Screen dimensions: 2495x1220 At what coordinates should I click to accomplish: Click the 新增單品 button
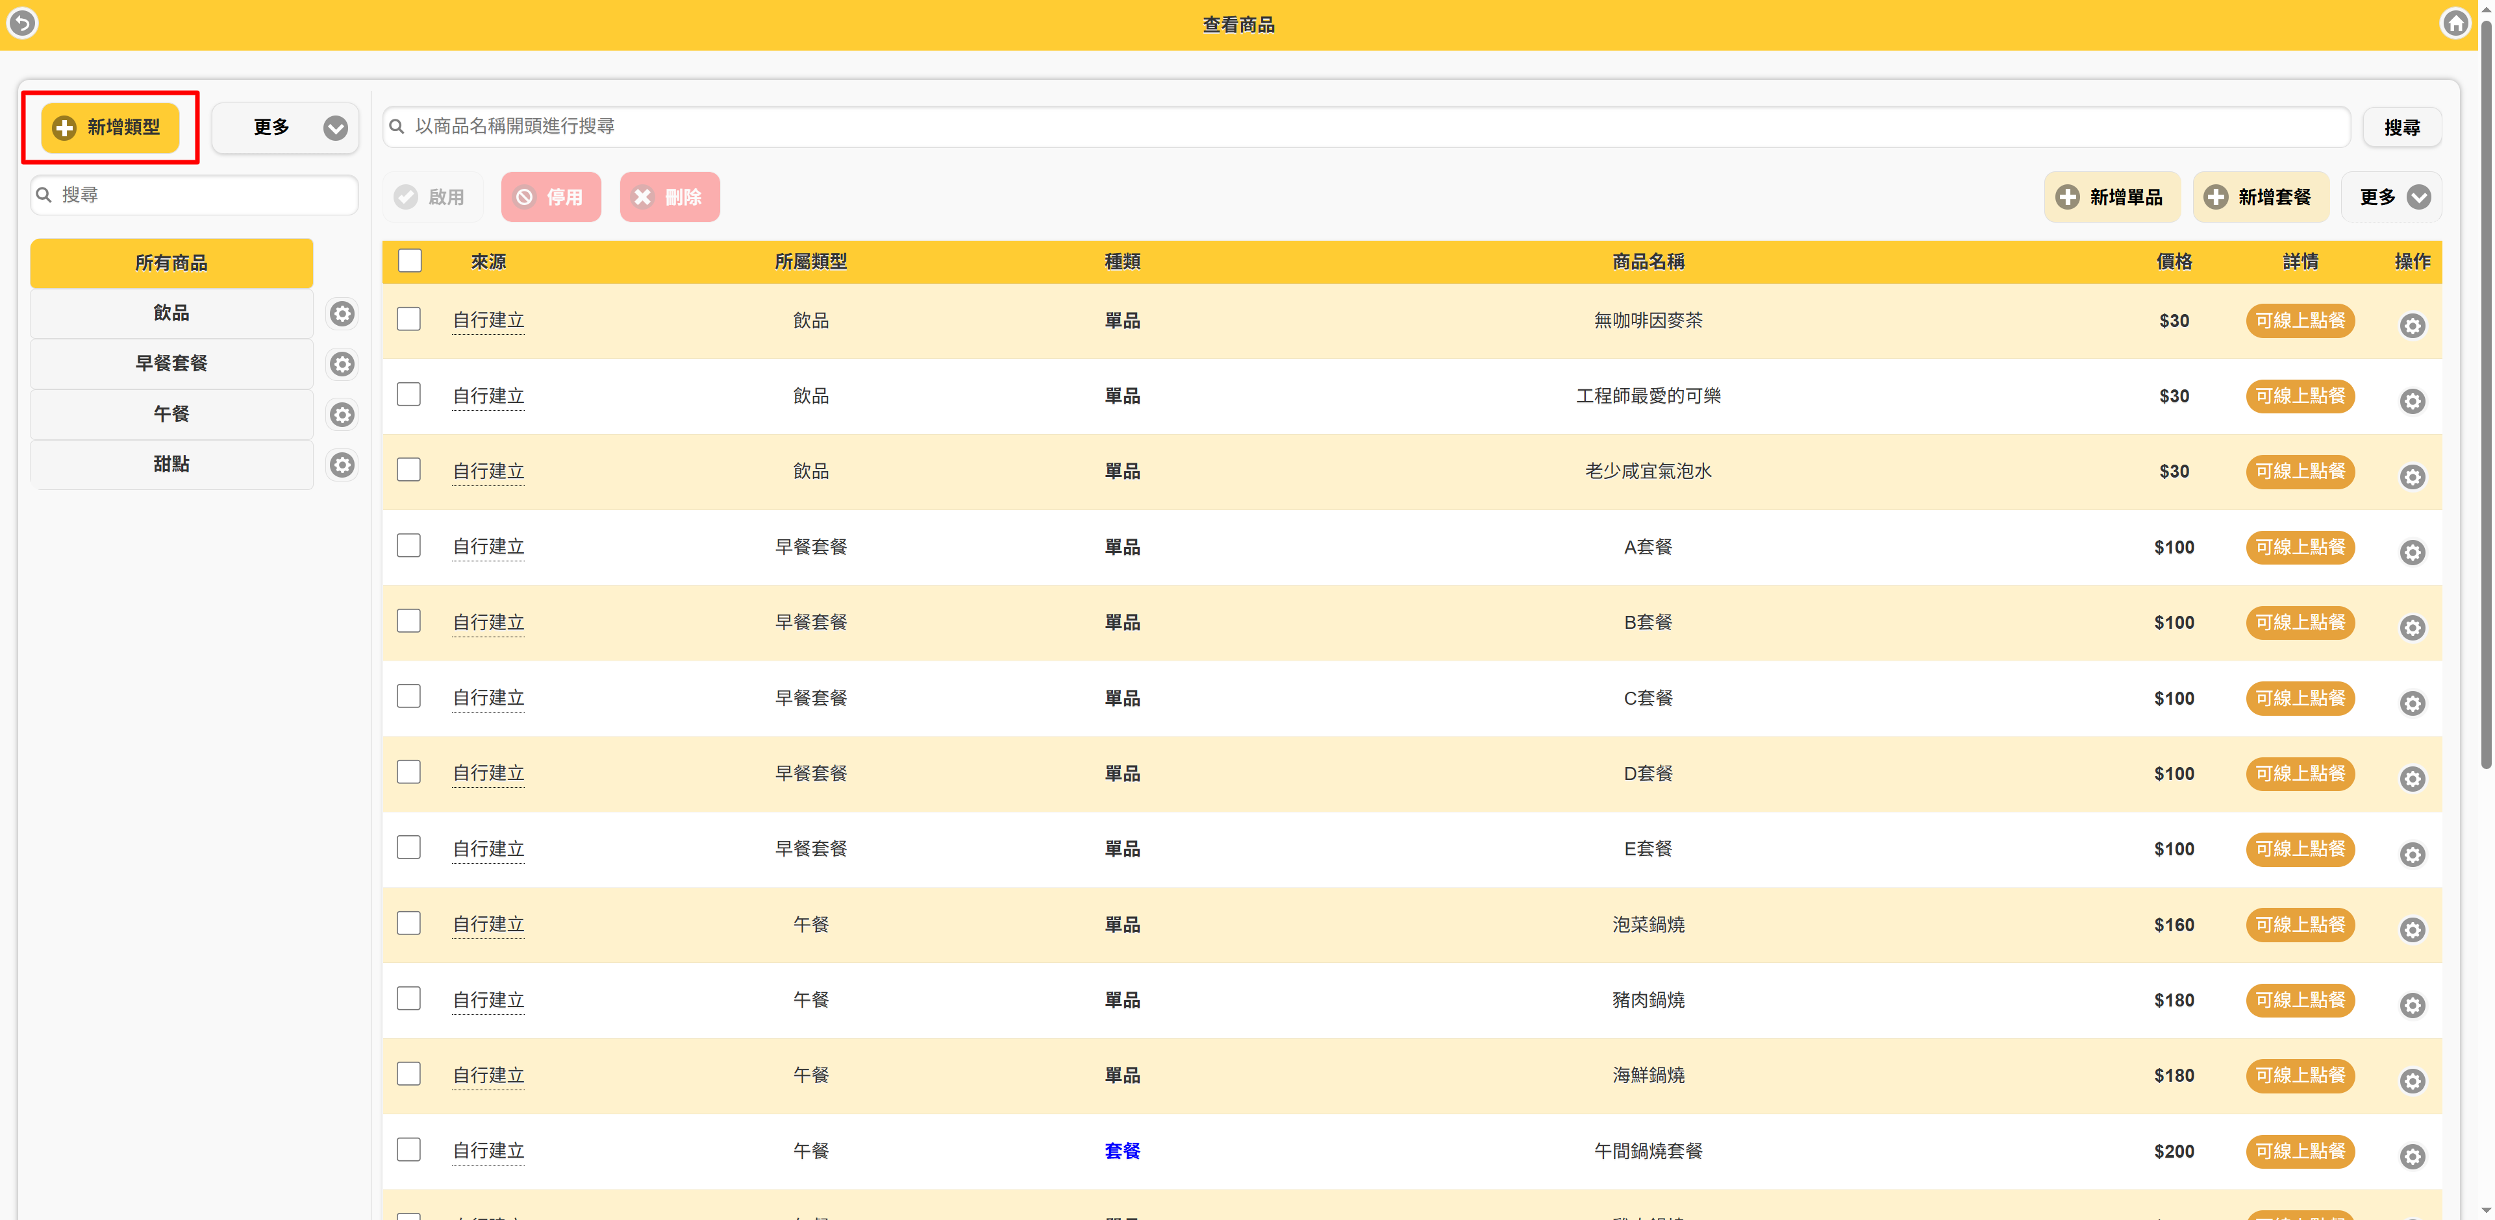2111,197
